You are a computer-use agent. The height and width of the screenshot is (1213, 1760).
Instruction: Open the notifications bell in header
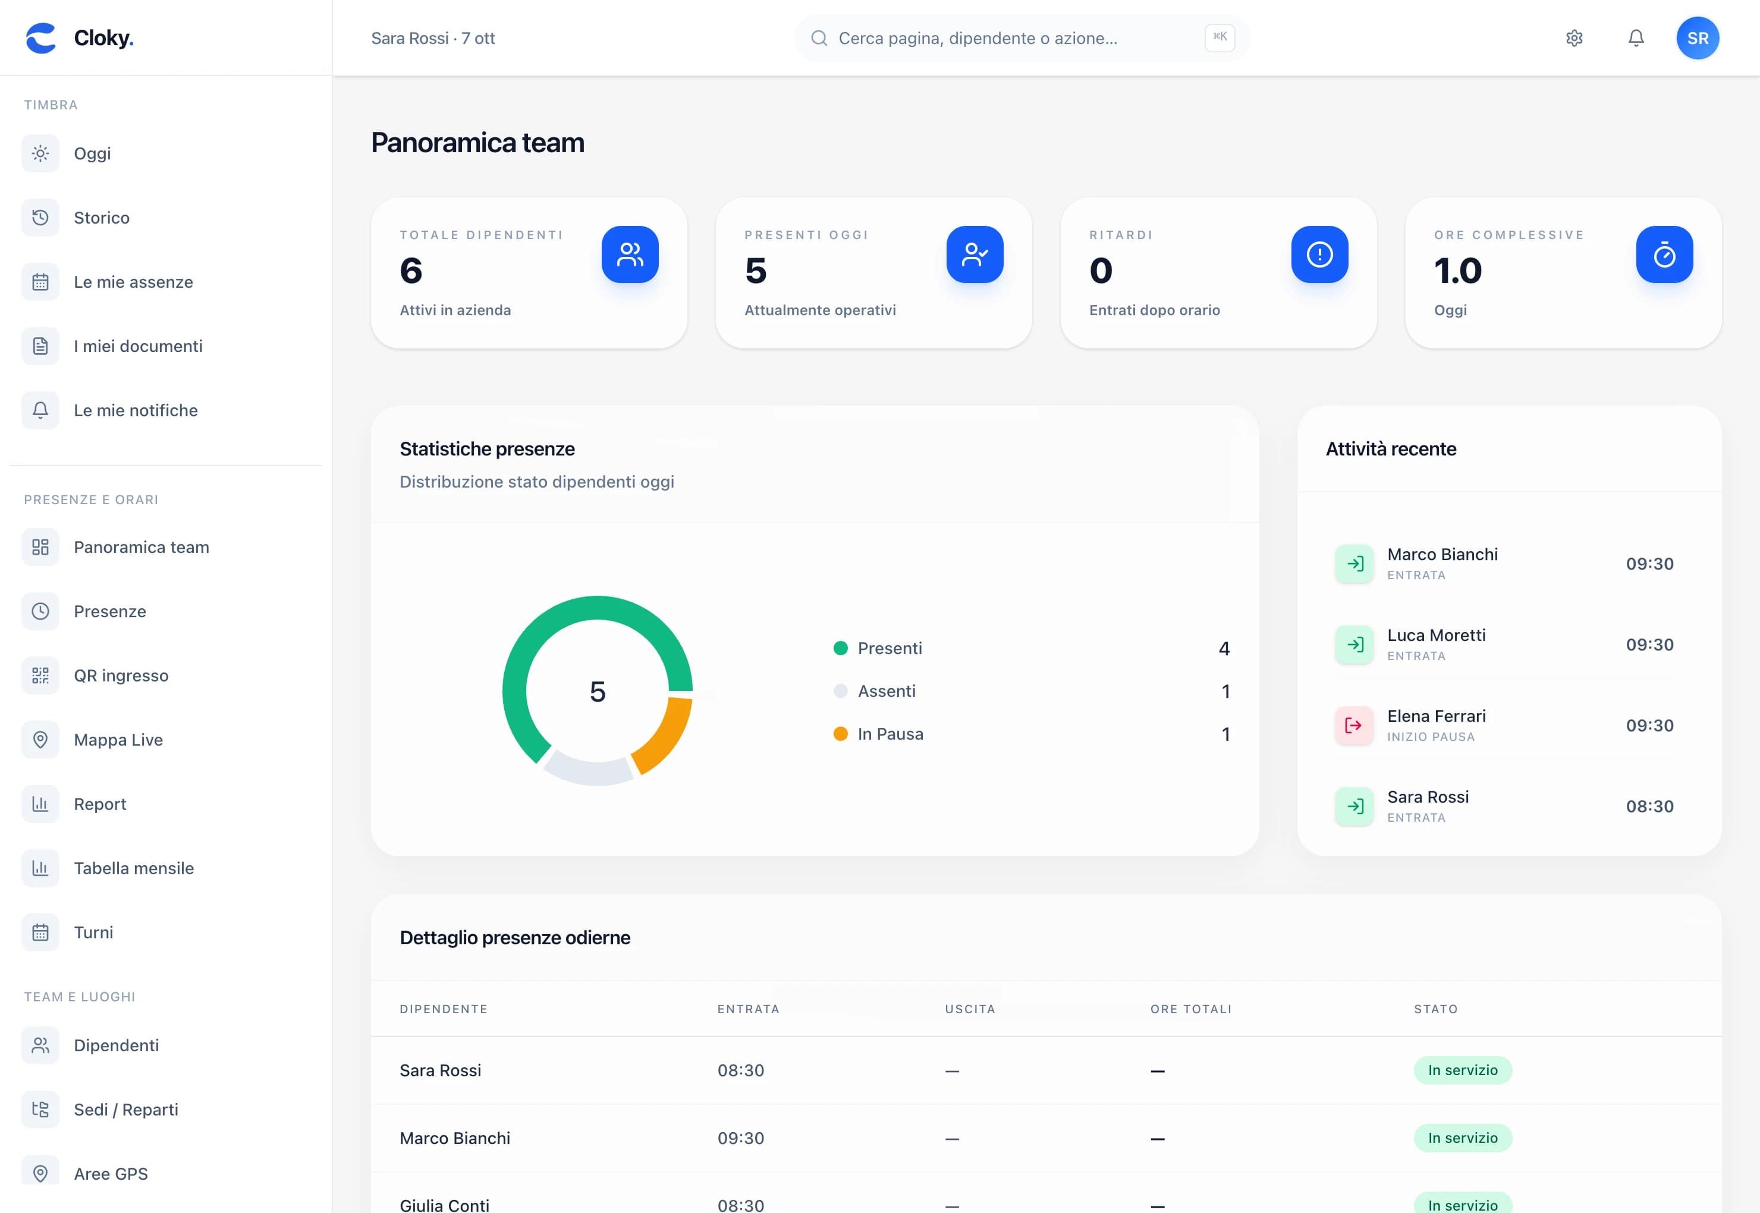pyautogui.click(x=1636, y=38)
